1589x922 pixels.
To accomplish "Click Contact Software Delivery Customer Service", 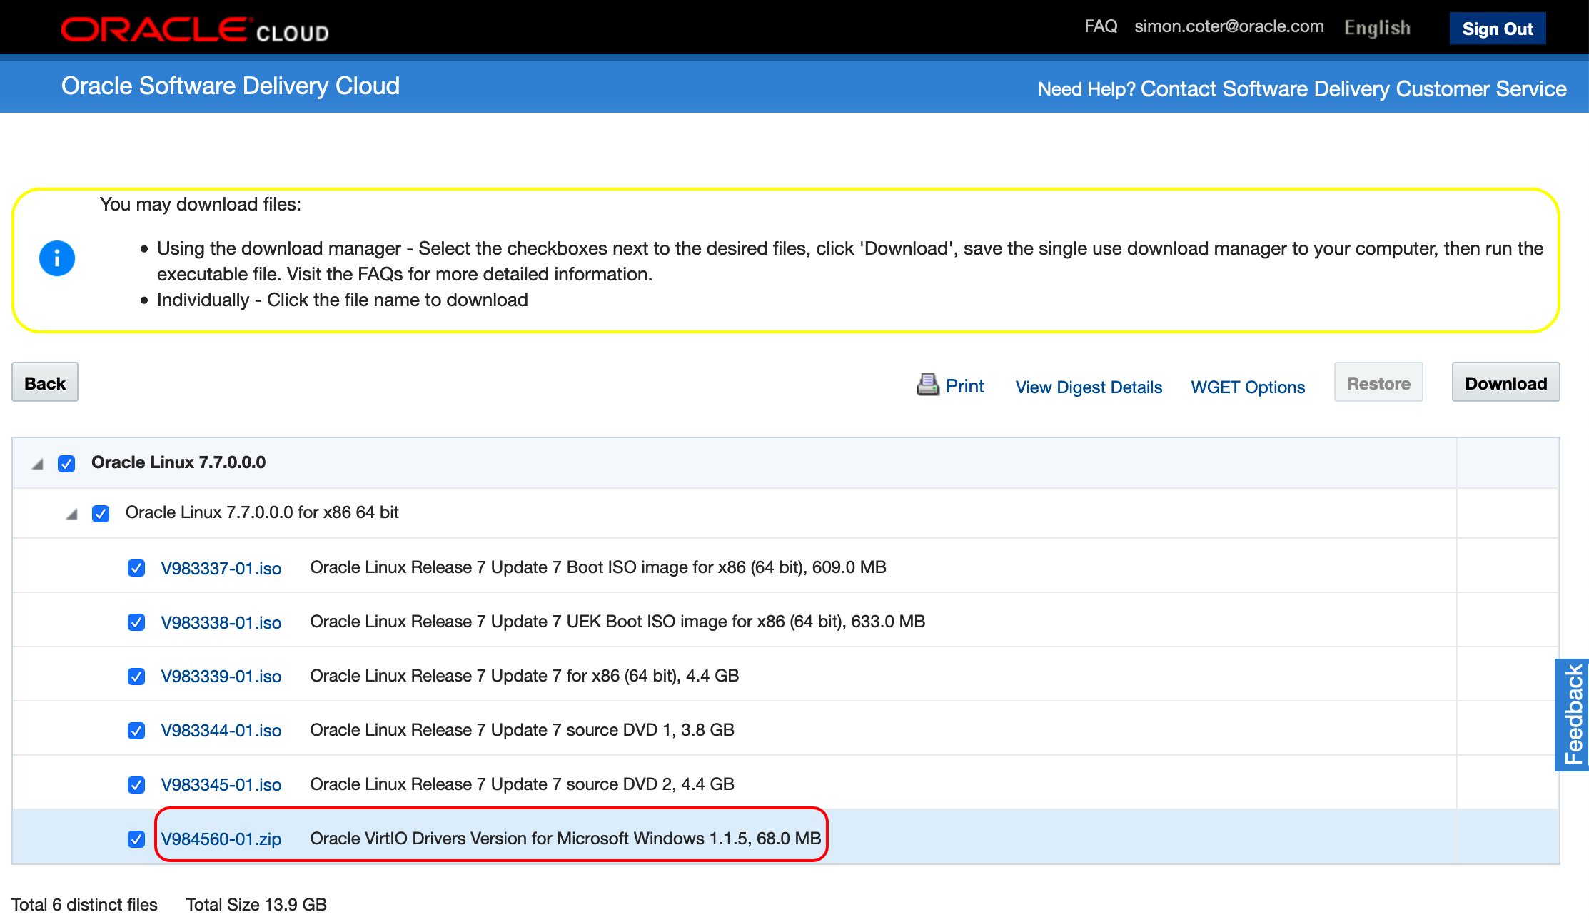I will coord(1353,89).
